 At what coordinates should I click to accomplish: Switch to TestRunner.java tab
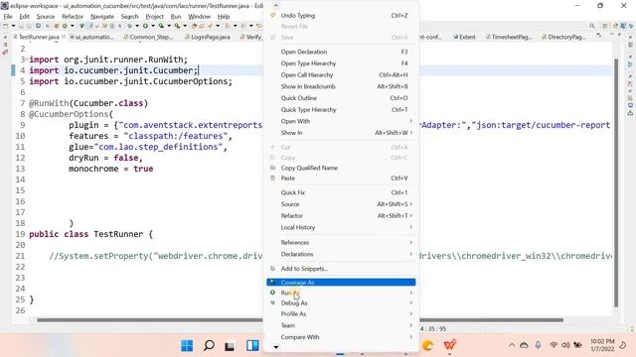point(39,37)
